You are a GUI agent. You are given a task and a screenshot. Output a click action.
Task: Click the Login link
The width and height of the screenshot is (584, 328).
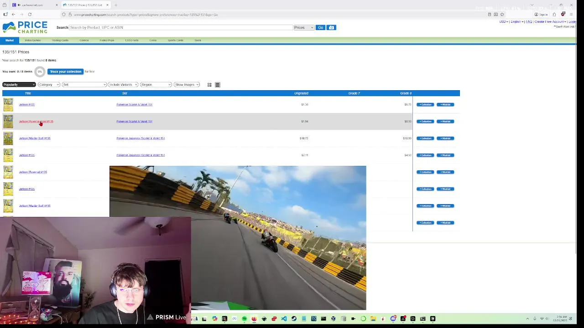[x=572, y=21]
